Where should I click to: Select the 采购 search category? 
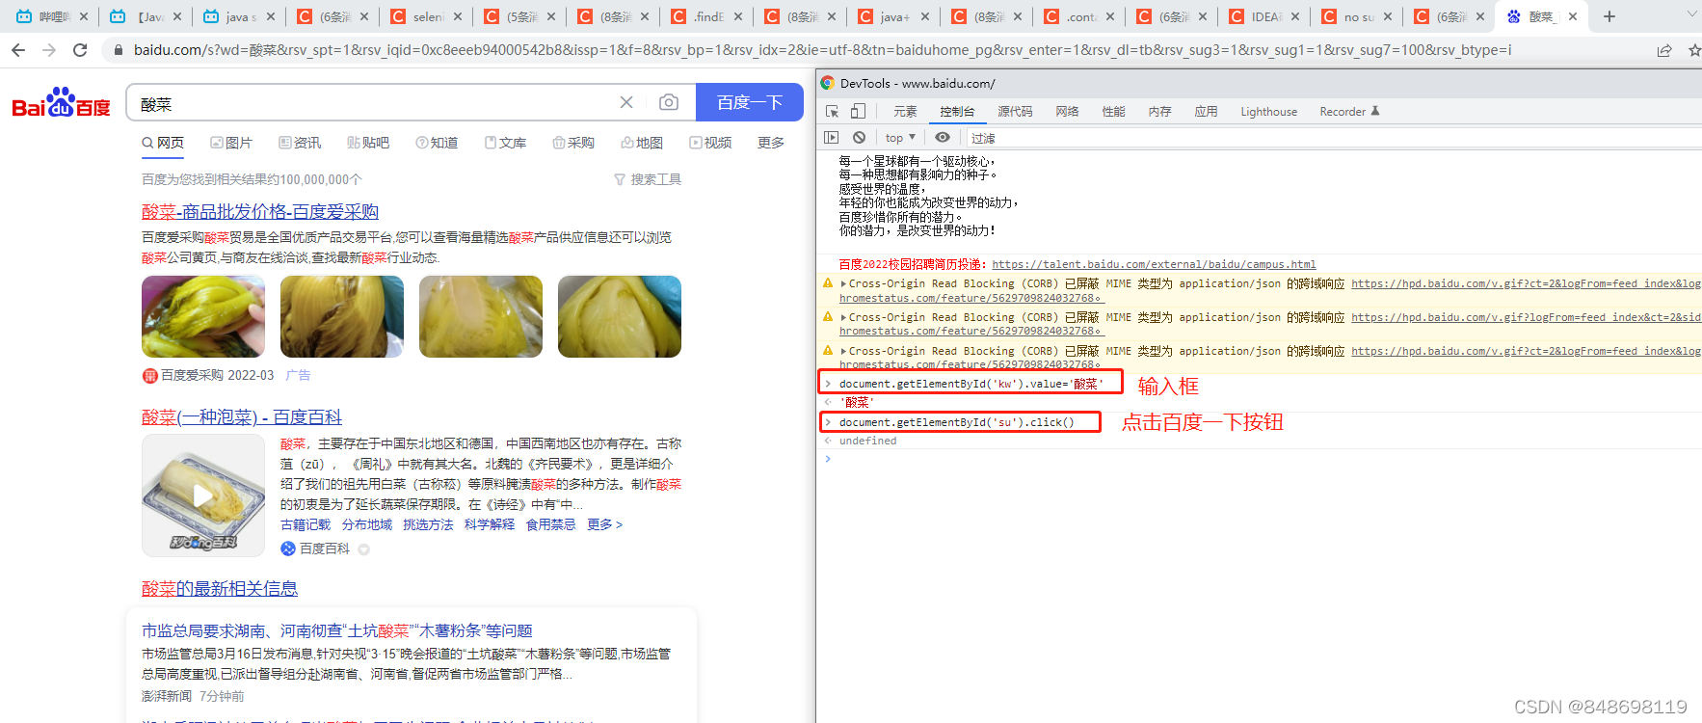(x=573, y=143)
